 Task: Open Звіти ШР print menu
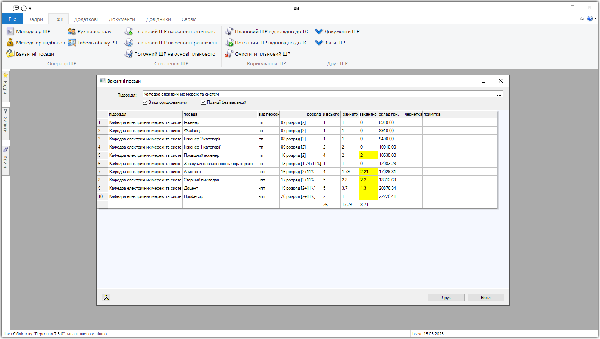(330, 43)
